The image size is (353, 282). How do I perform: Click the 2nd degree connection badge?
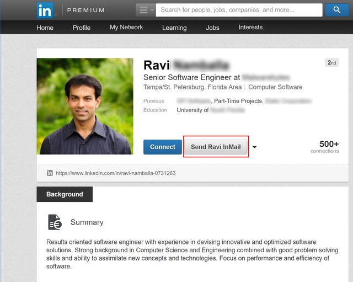[331, 63]
